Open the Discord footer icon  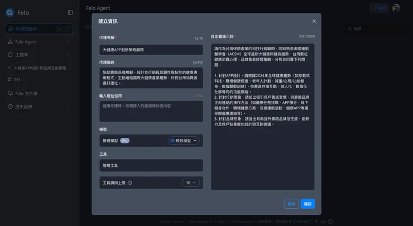pos(324,222)
